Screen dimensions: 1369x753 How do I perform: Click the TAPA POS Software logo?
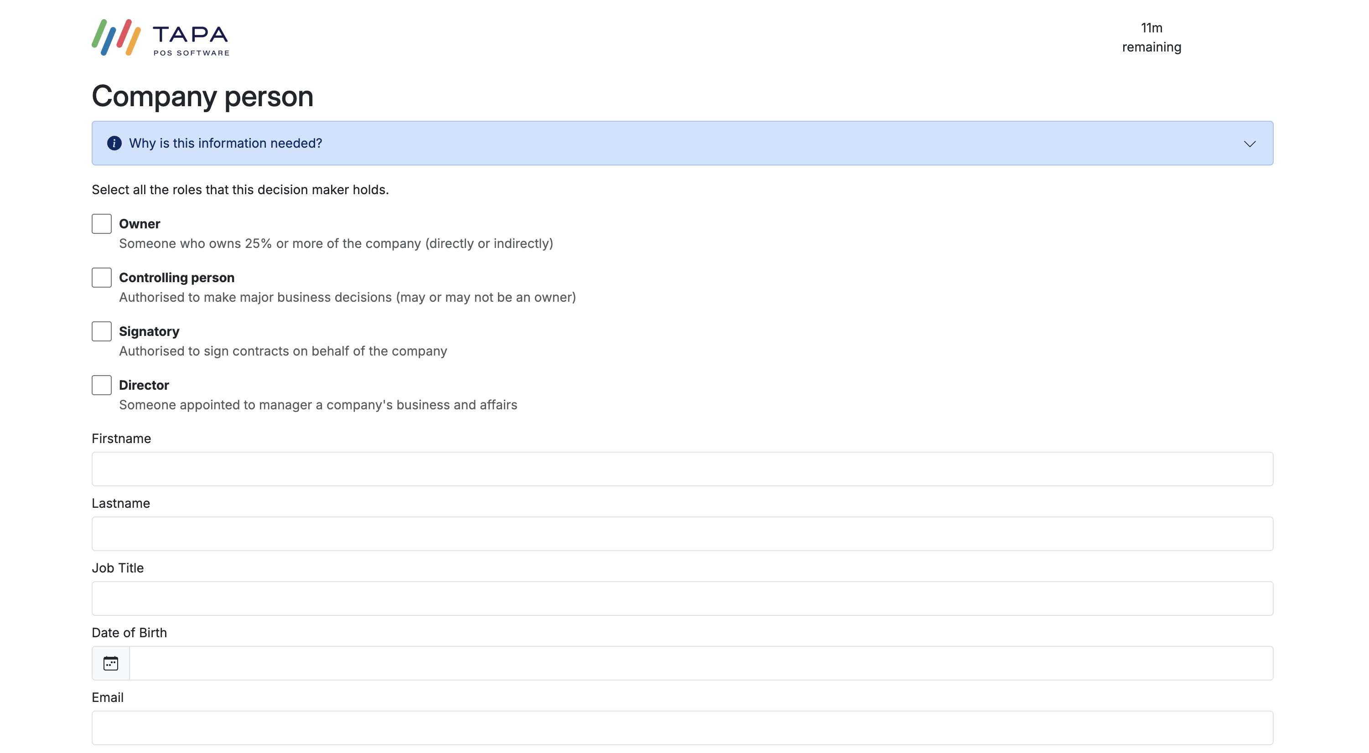(159, 37)
